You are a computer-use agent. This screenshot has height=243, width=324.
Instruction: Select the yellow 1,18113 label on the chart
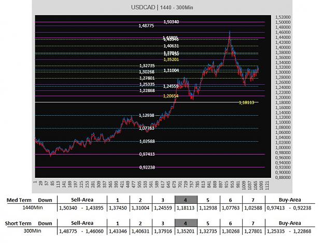247,102
